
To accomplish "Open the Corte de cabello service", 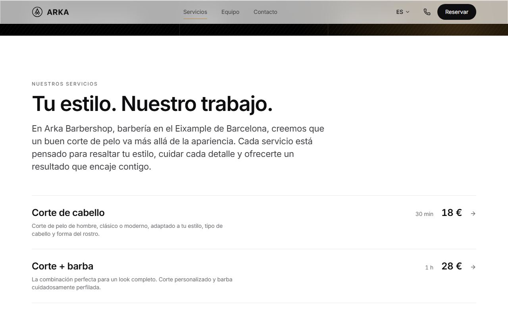I will (x=254, y=222).
